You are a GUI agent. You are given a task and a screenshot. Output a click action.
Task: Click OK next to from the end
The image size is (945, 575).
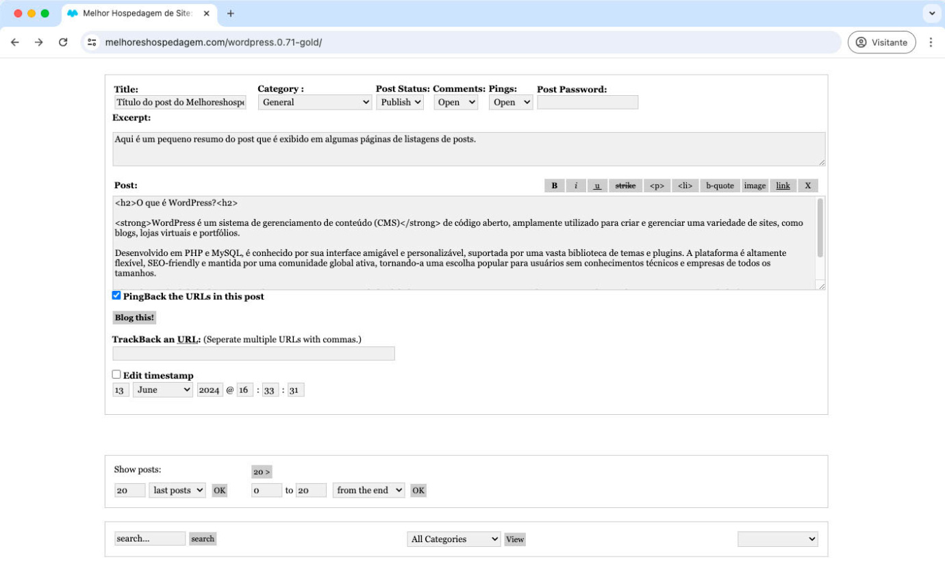(418, 490)
